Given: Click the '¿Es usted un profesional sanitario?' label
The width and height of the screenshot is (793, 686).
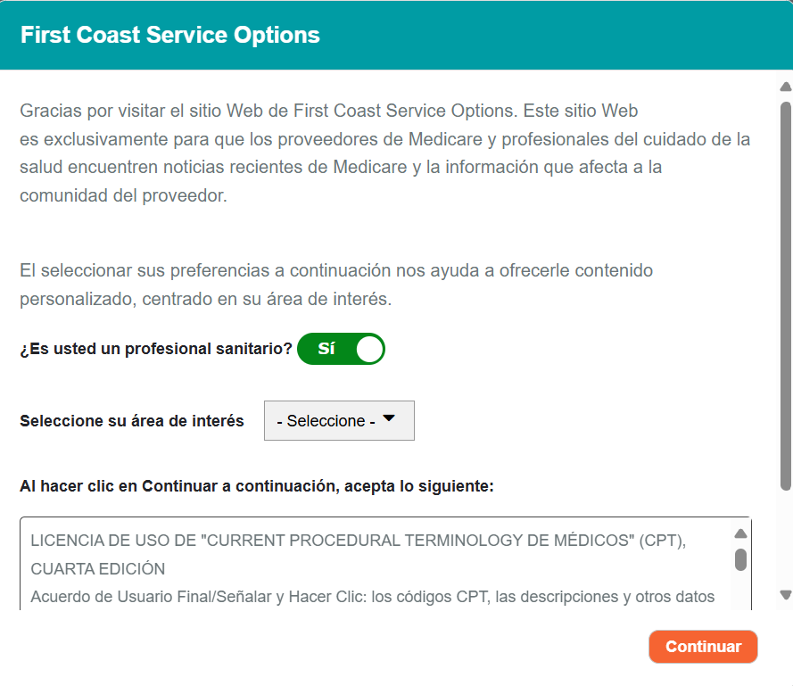Looking at the screenshot, I should point(156,349).
